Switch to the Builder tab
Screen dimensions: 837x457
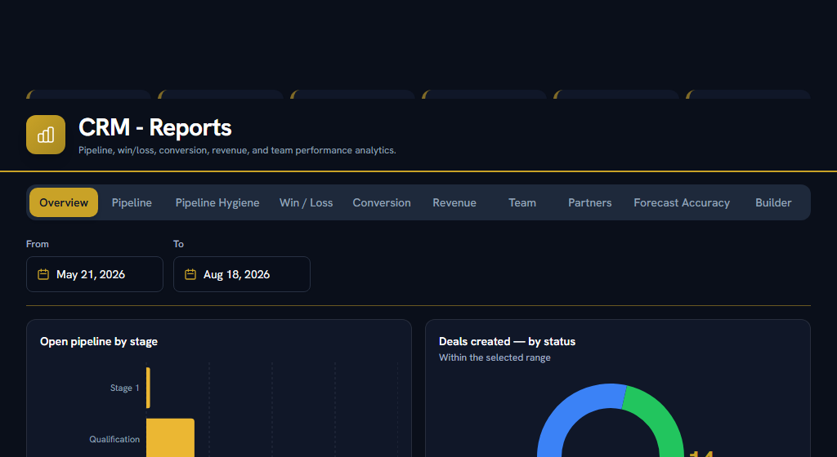point(773,202)
